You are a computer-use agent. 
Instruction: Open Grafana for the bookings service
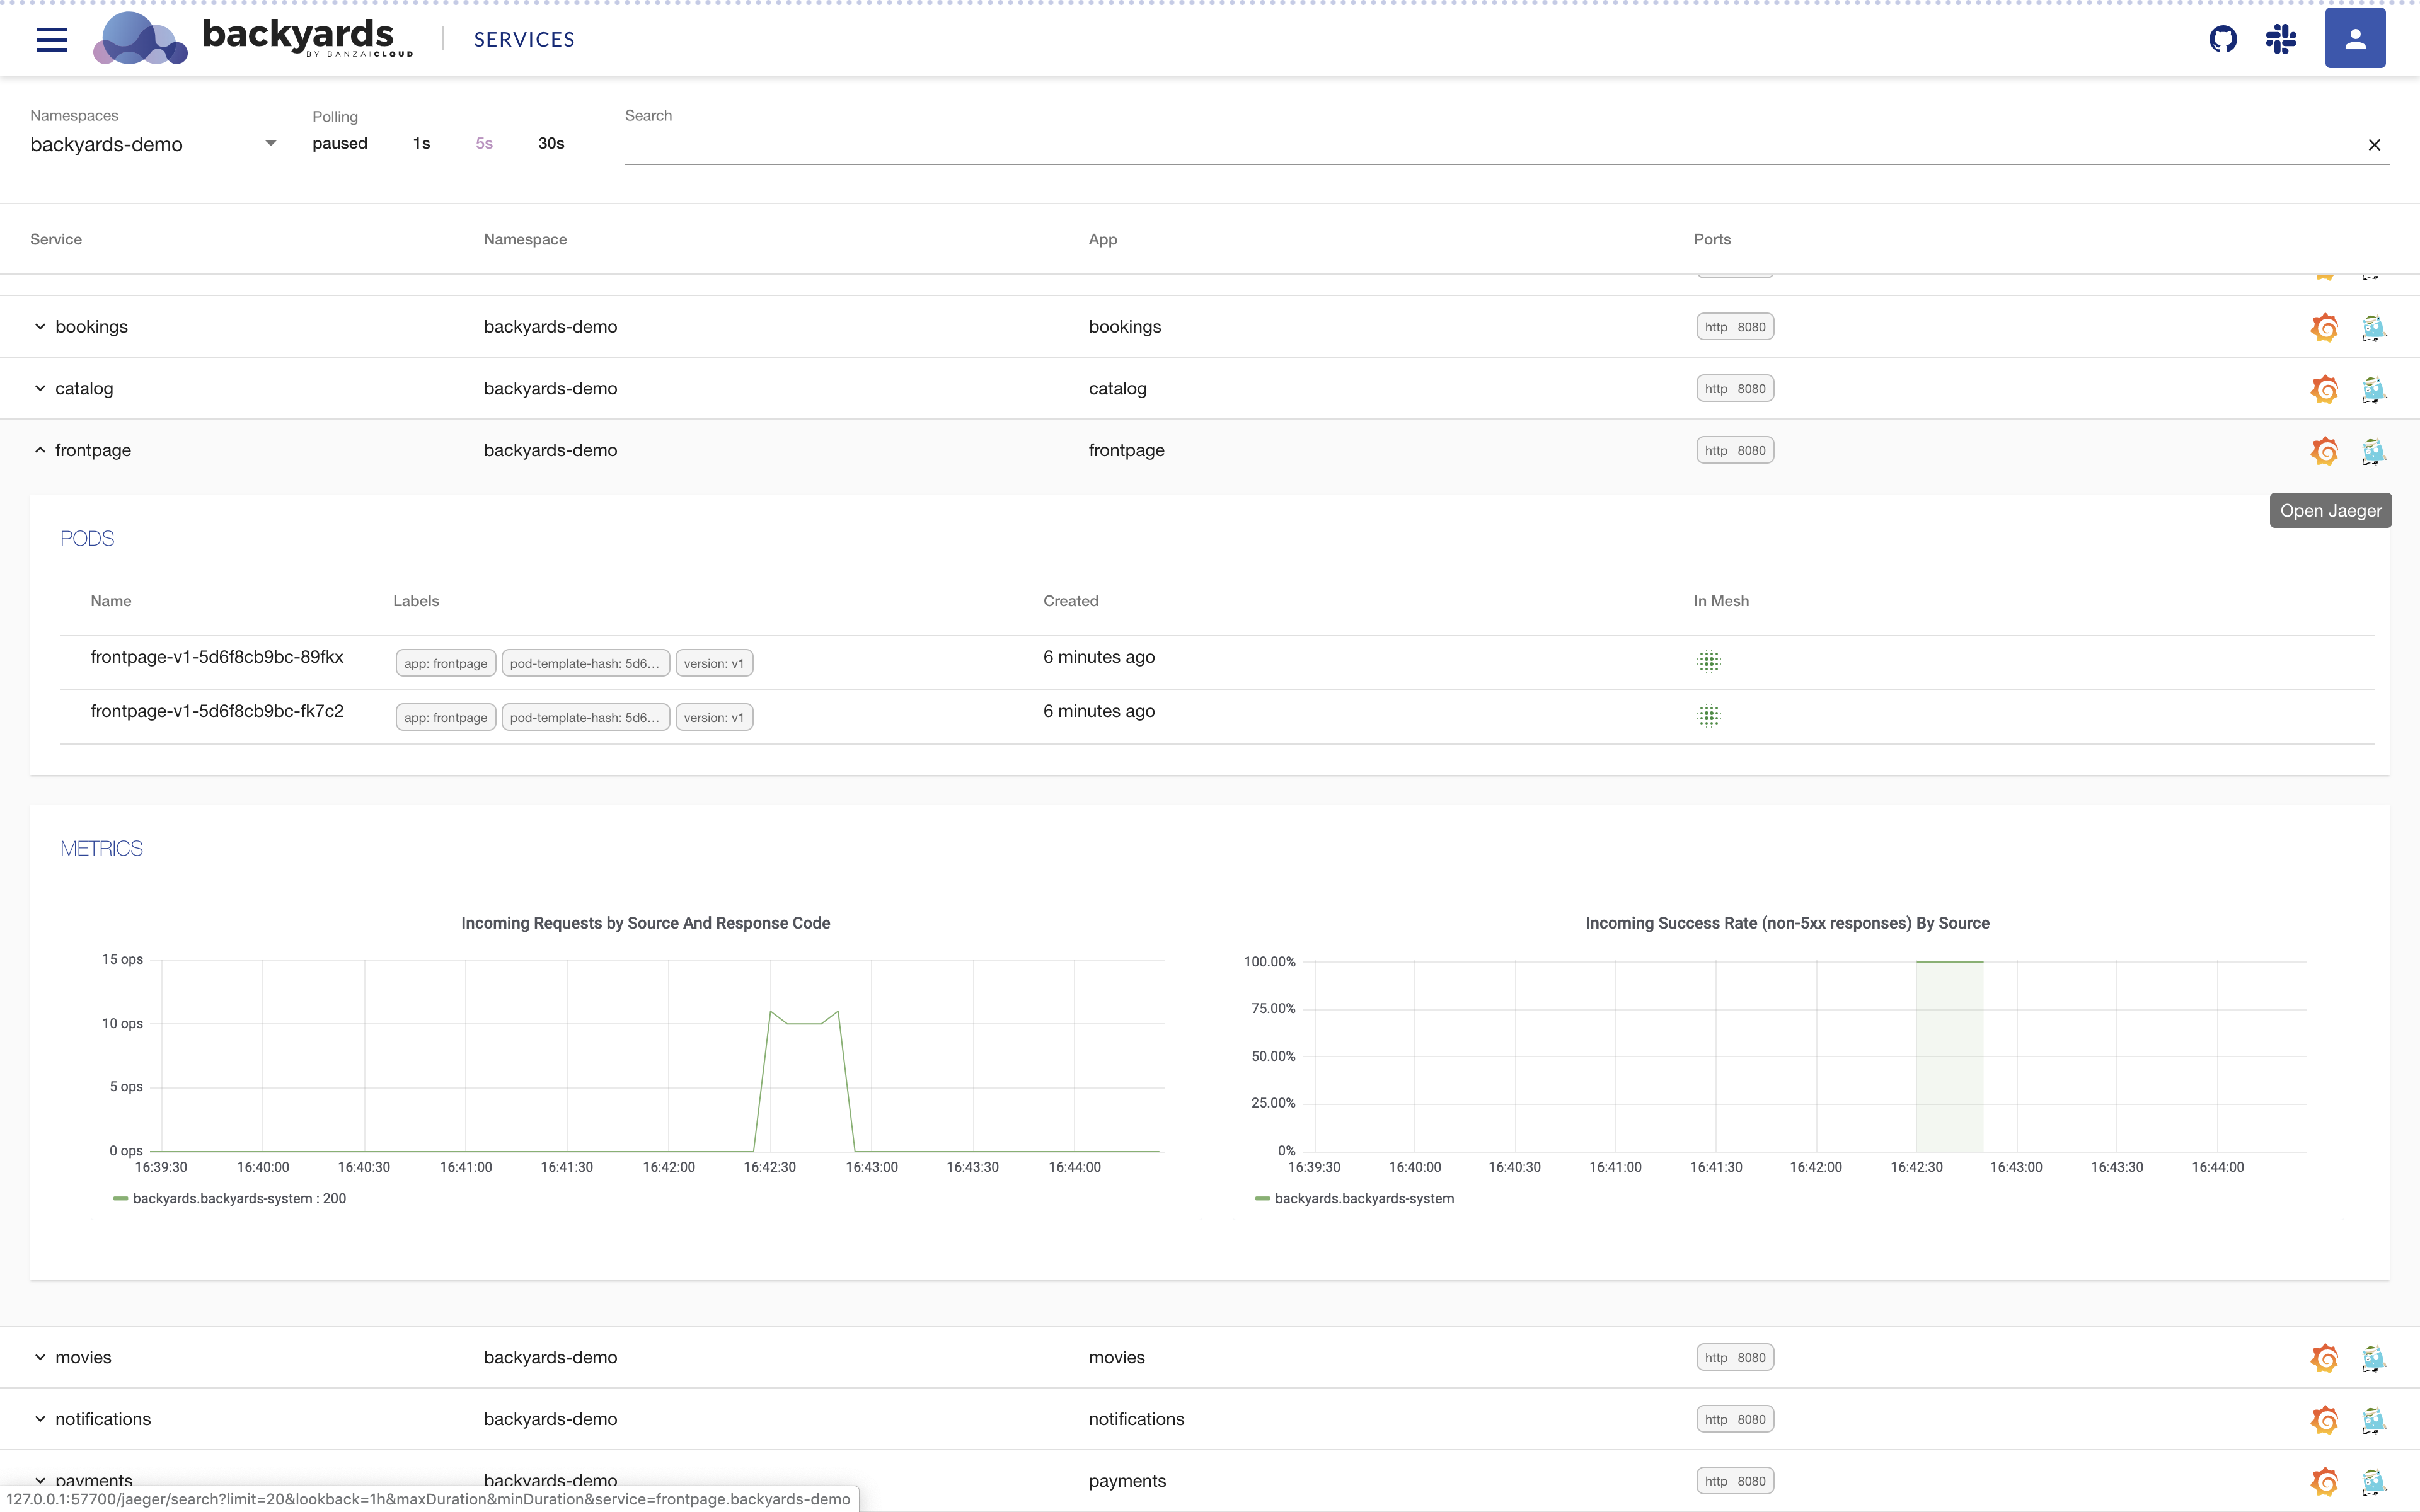(x=2324, y=327)
